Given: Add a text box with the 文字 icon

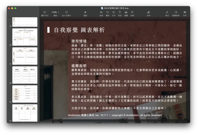Looking at the screenshot, I should click(113, 12).
